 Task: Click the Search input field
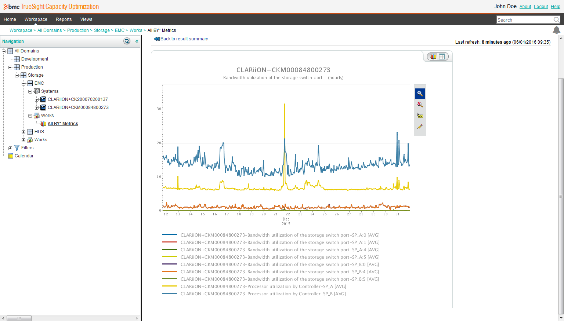pyautogui.click(x=525, y=20)
